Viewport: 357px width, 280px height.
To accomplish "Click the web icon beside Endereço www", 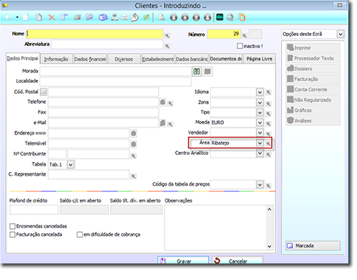I will 134,133.
